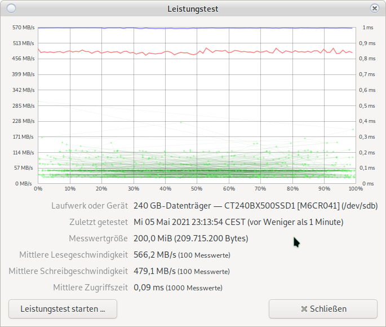Click the 0 ms axis label
Image resolution: width=386 pixels, height=327 pixels.
[368, 183]
